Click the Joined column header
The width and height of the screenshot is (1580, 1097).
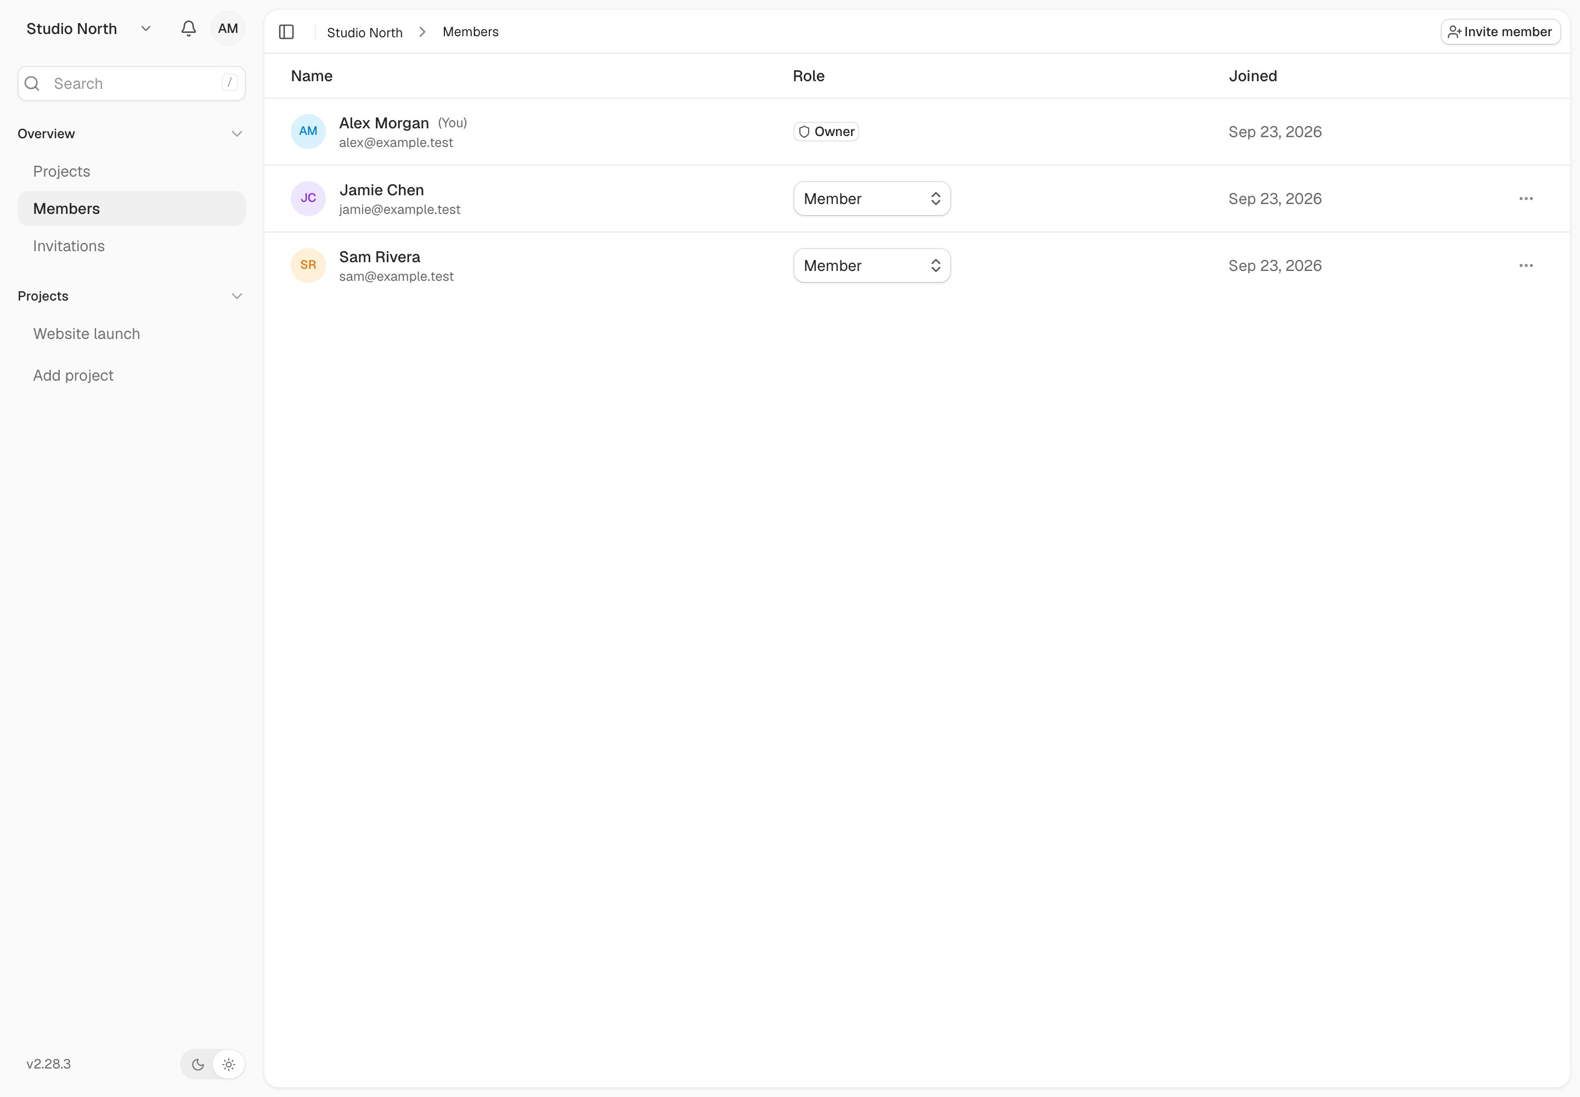pos(1252,76)
